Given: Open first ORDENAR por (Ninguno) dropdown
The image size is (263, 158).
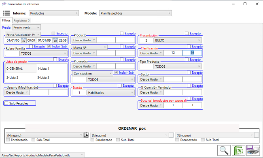Looking at the screenshot, I should [45, 135].
